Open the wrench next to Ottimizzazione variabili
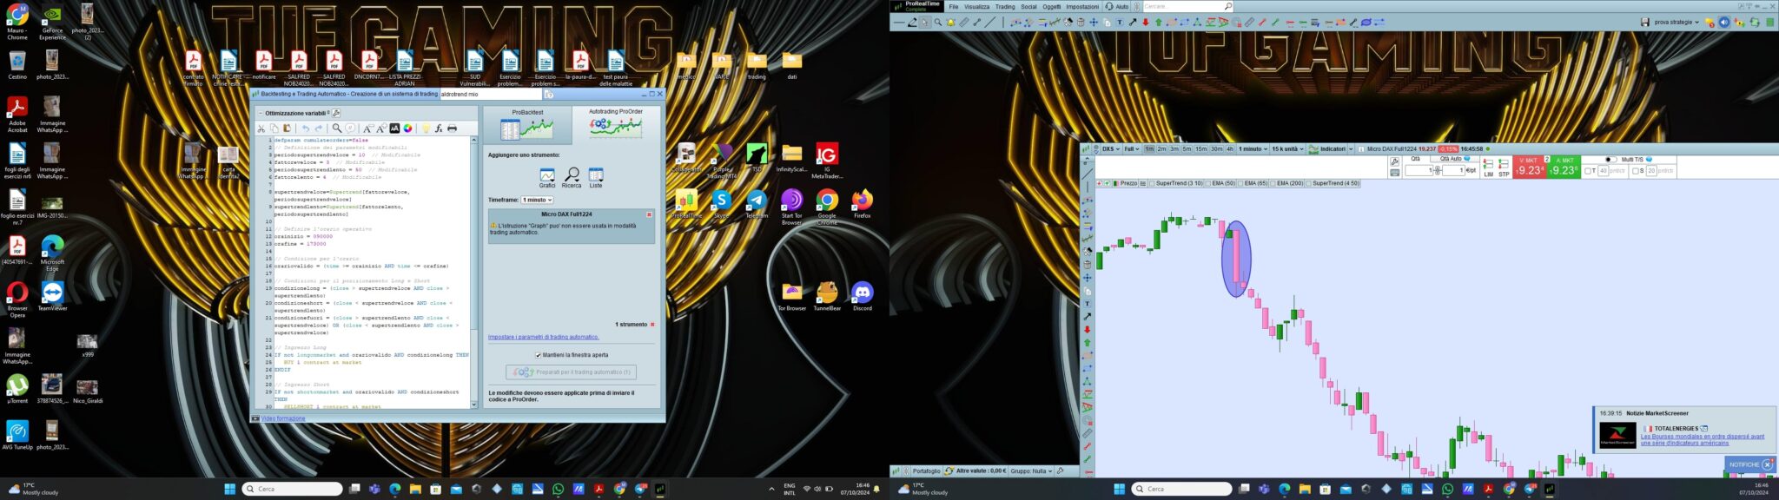The height and width of the screenshot is (500, 1779). (x=336, y=113)
